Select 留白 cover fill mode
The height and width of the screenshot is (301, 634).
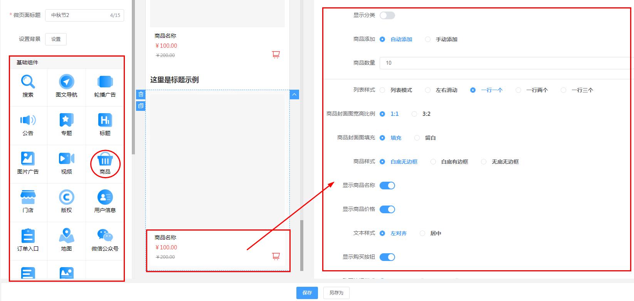(425, 138)
